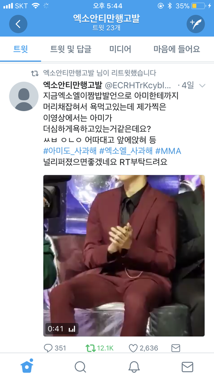Switch to the 미디어 tab
The width and height of the screenshot is (214, 381).
tap(120, 49)
